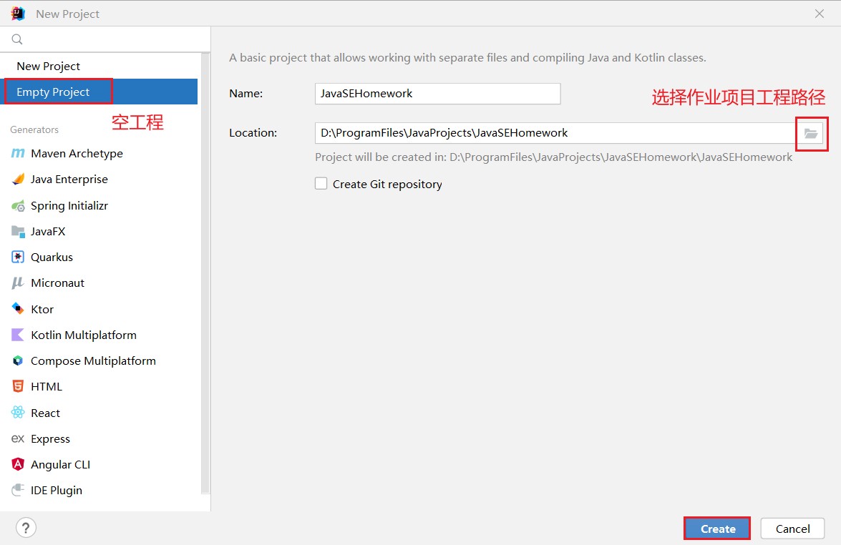This screenshot has height=545, width=841.
Task: Enable Create Git repository checkbox
Action: coord(321,184)
